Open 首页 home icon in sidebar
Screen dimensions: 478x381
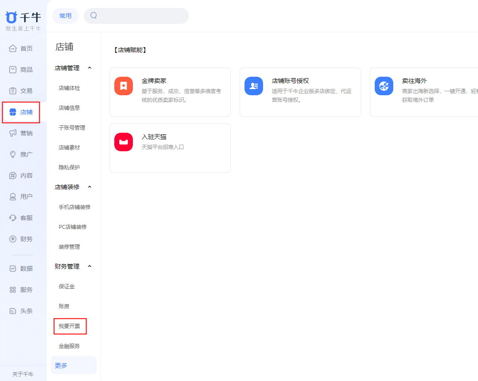point(12,49)
